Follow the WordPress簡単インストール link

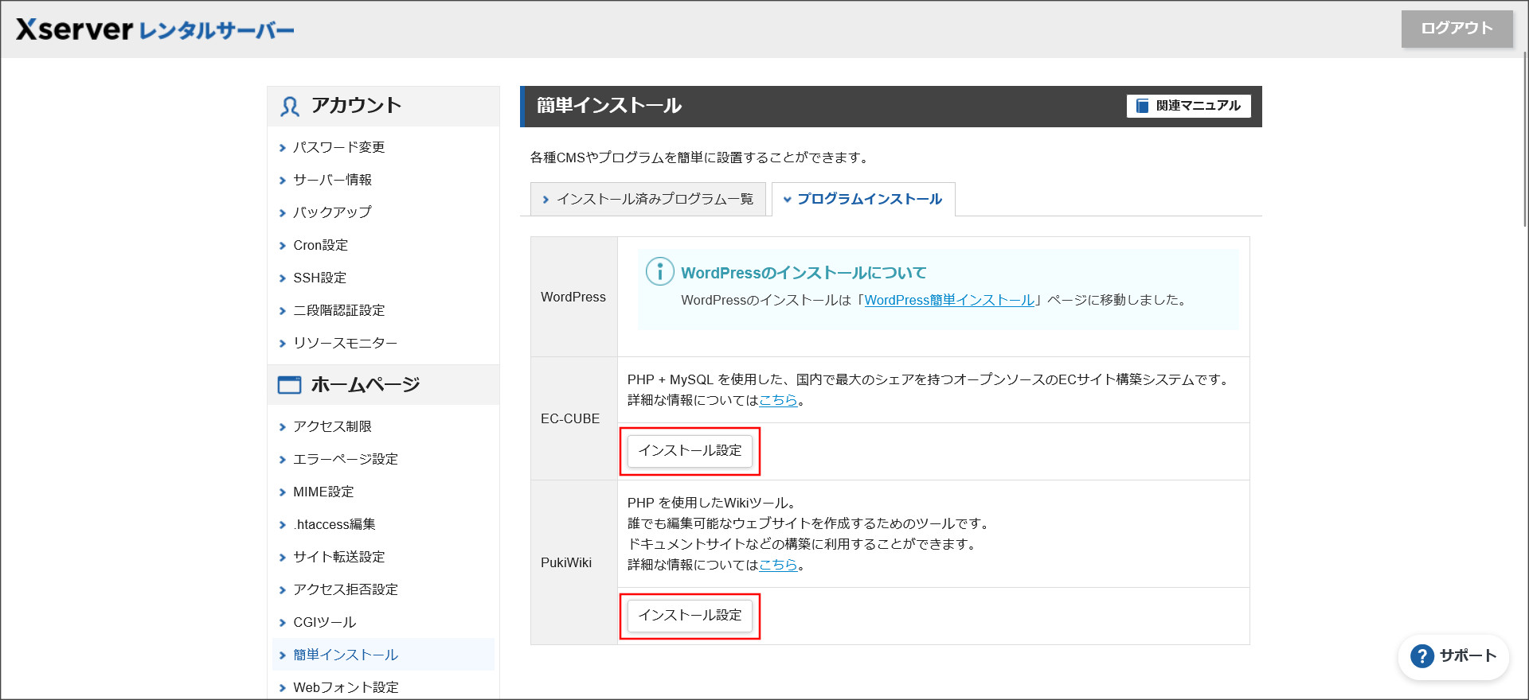tap(949, 300)
